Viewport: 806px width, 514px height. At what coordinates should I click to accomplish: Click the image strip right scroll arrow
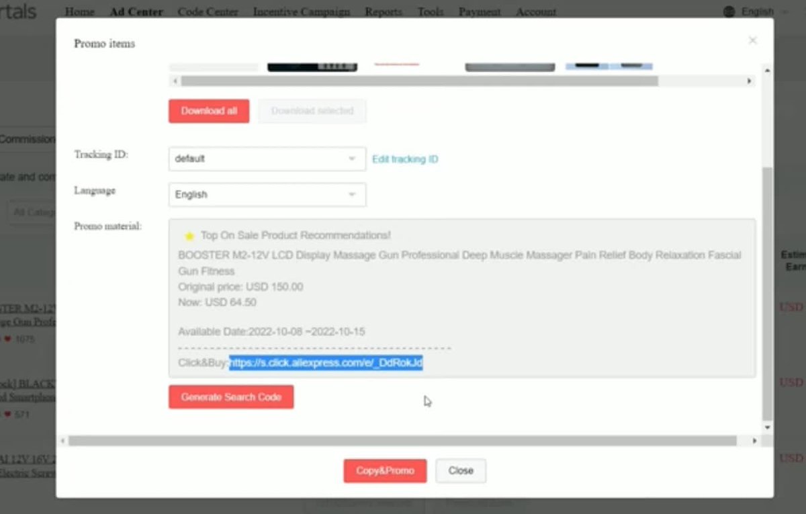click(750, 81)
